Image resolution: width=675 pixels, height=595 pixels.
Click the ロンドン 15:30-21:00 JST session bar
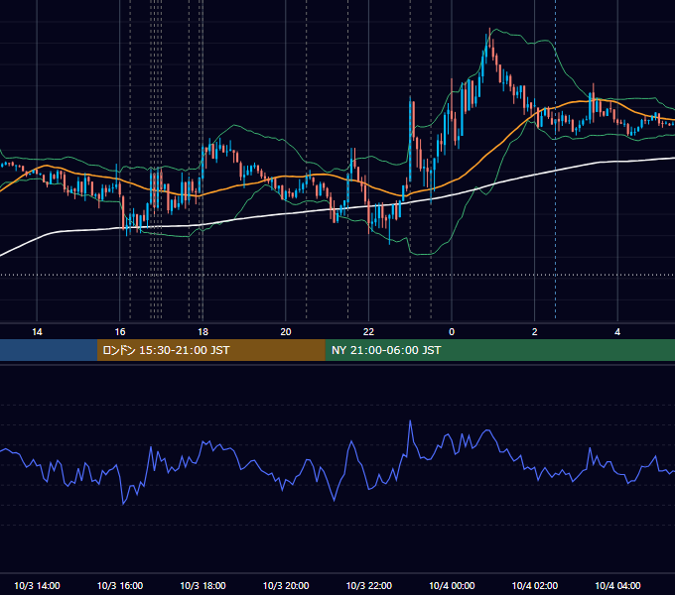[x=210, y=350]
